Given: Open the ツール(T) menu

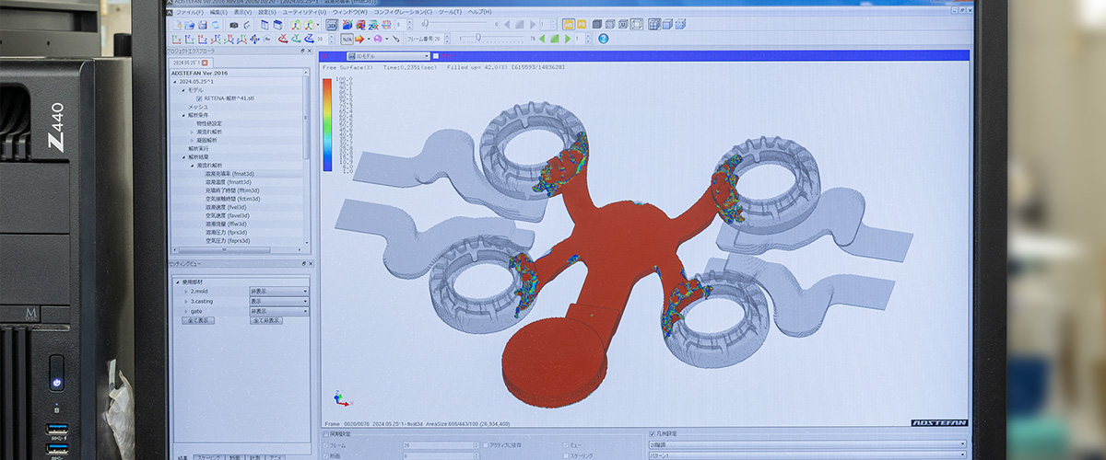Looking at the screenshot, I should (450, 12).
